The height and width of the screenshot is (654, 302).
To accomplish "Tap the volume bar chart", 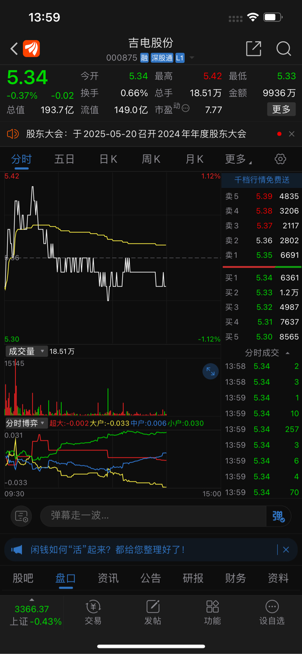I will pyautogui.click(x=112, y=387).
